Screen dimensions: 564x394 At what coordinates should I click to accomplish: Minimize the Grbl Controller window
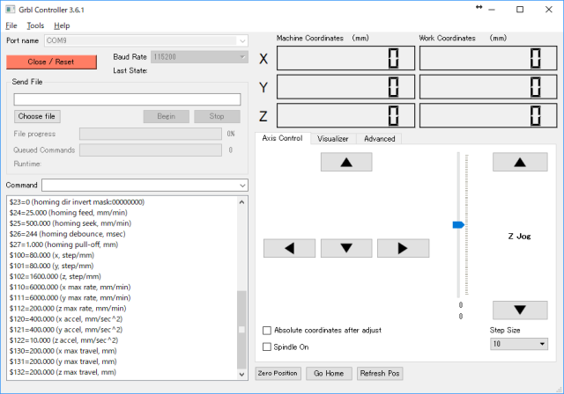(x=492, y=10)
